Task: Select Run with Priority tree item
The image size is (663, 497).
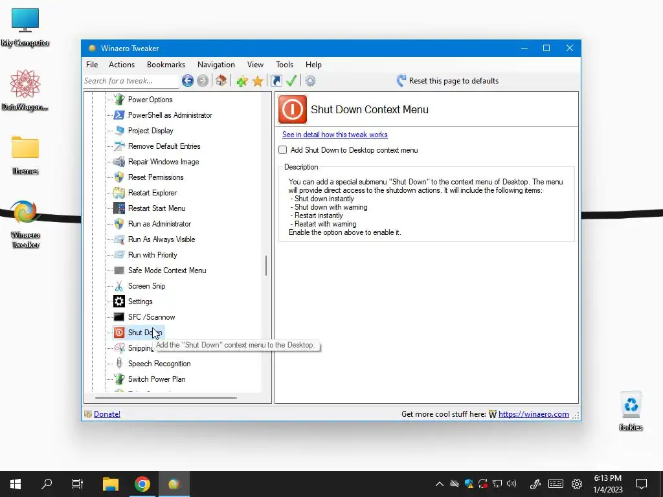Action: [152, 255]
